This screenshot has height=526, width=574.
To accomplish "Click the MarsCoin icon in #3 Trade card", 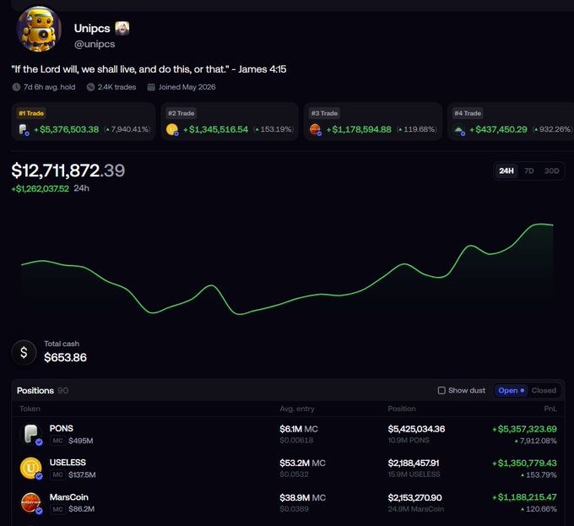I will [315, 129].
